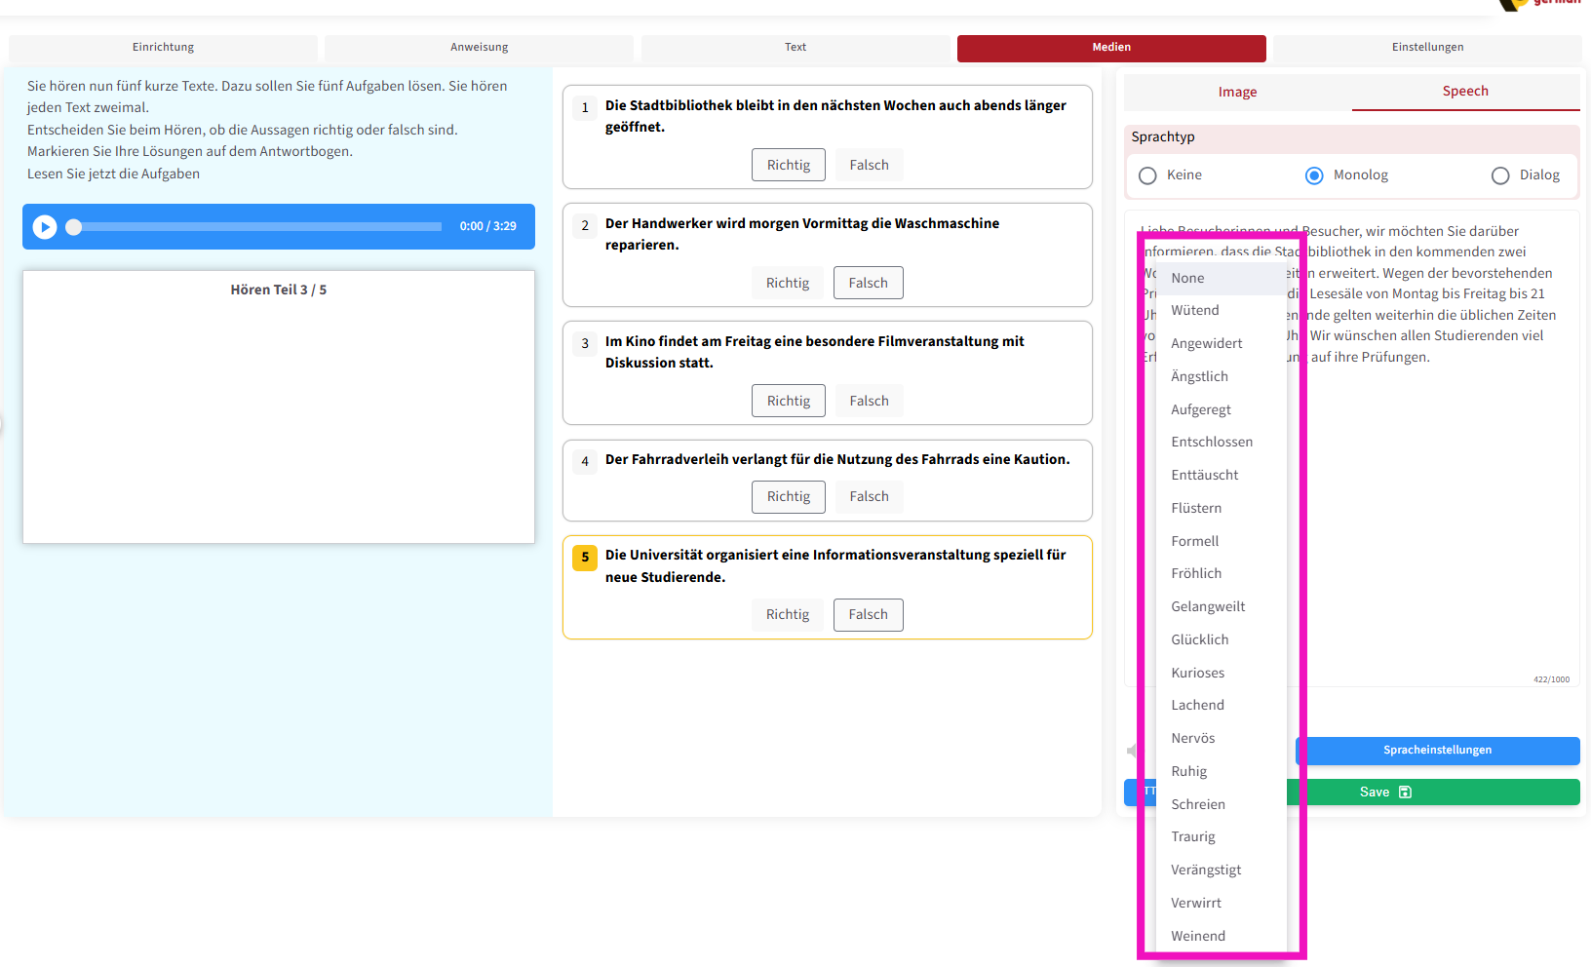Click the number 1 badge of the first question
The height and width of the screenshot is (967, 1591).
tap(585, 107)
